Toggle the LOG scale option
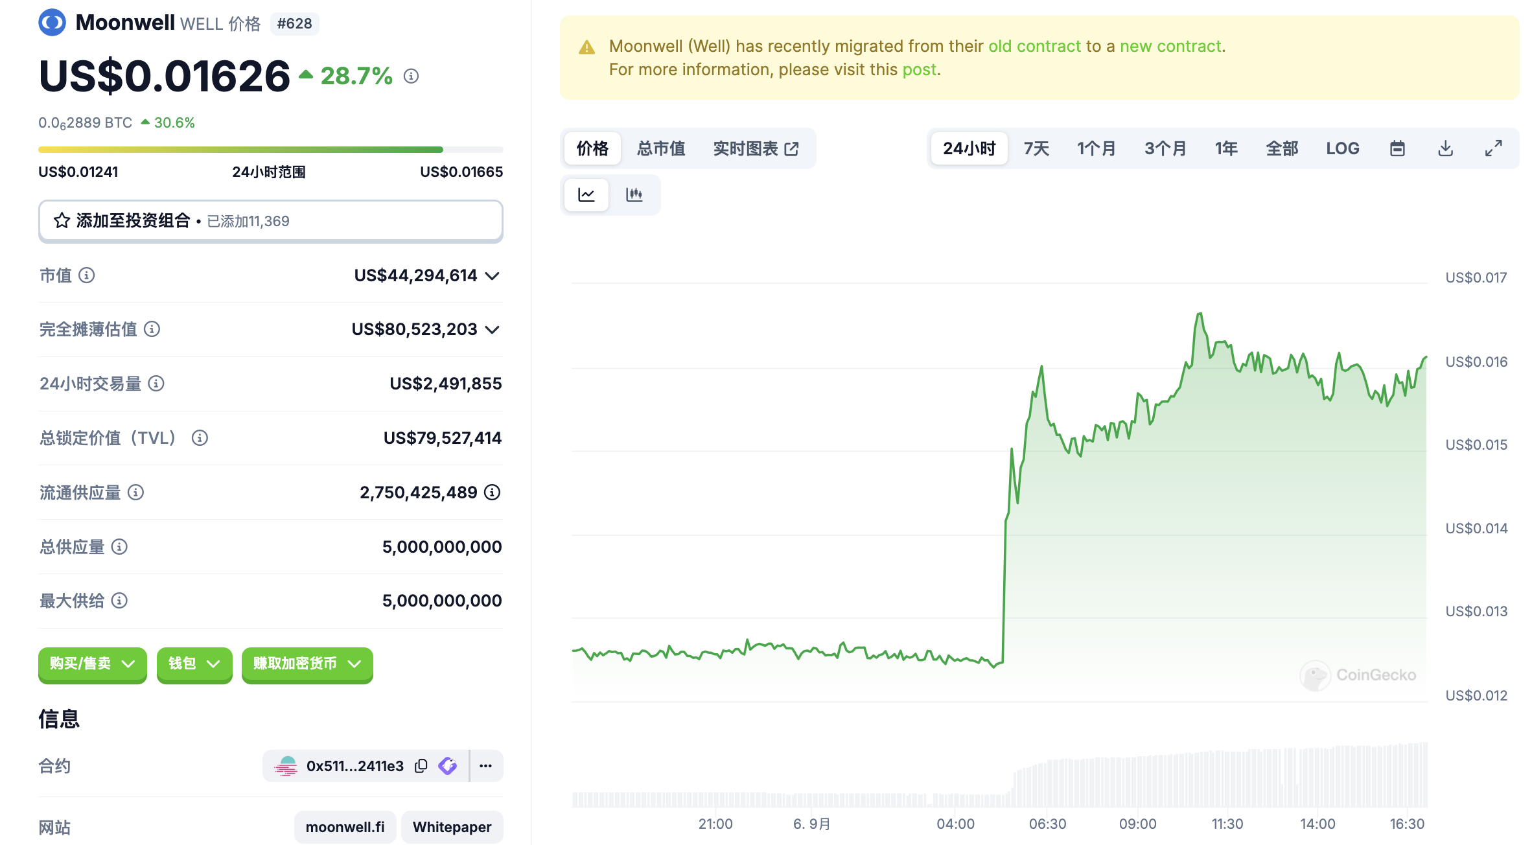The image size is (1532, 845). click(x=1342, y=148)
